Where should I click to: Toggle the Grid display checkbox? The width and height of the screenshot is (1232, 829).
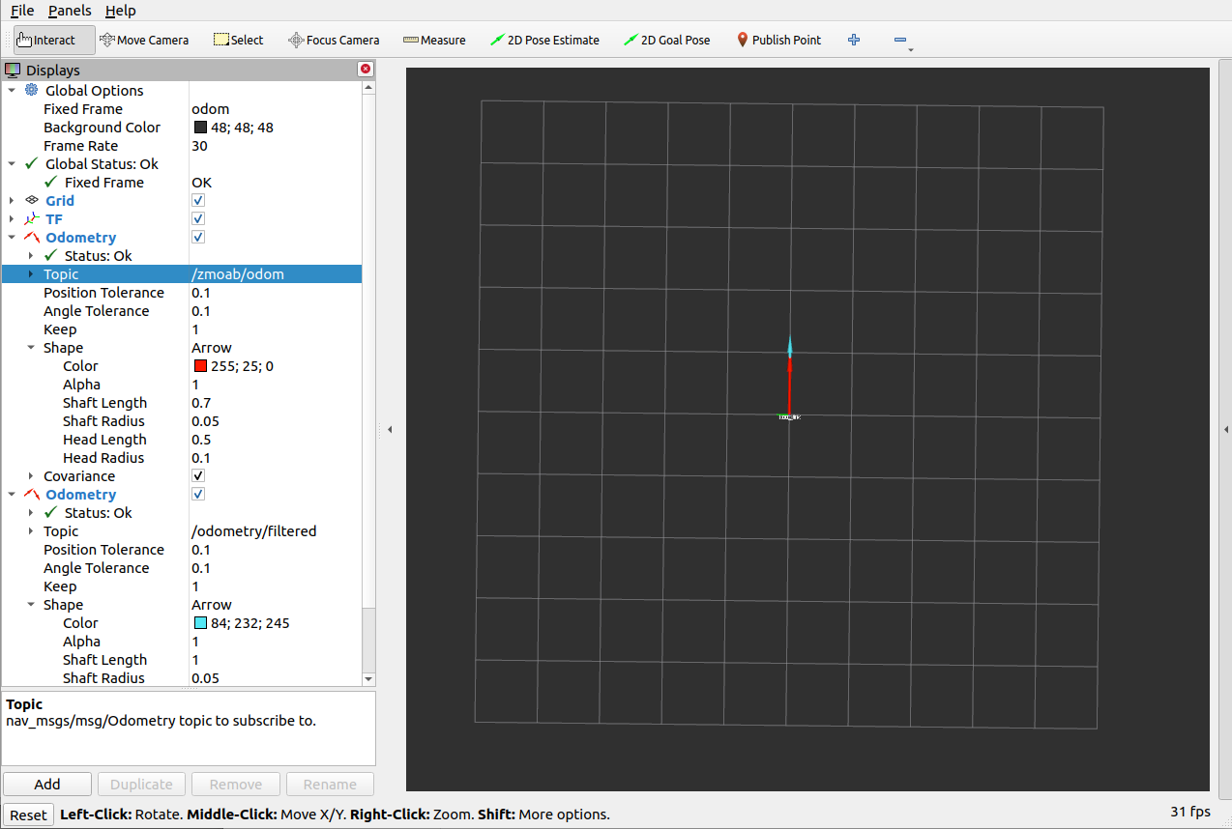pyautogui.click(x=198, y=200)
